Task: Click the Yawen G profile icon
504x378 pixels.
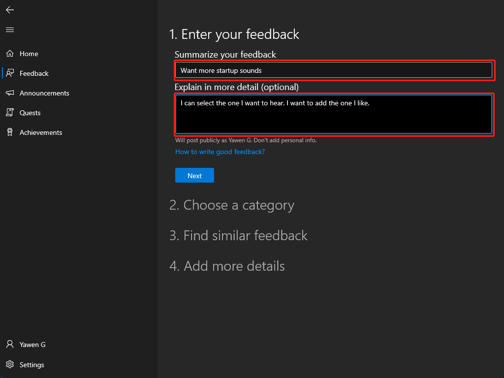Action: click(x=10, y=345)
